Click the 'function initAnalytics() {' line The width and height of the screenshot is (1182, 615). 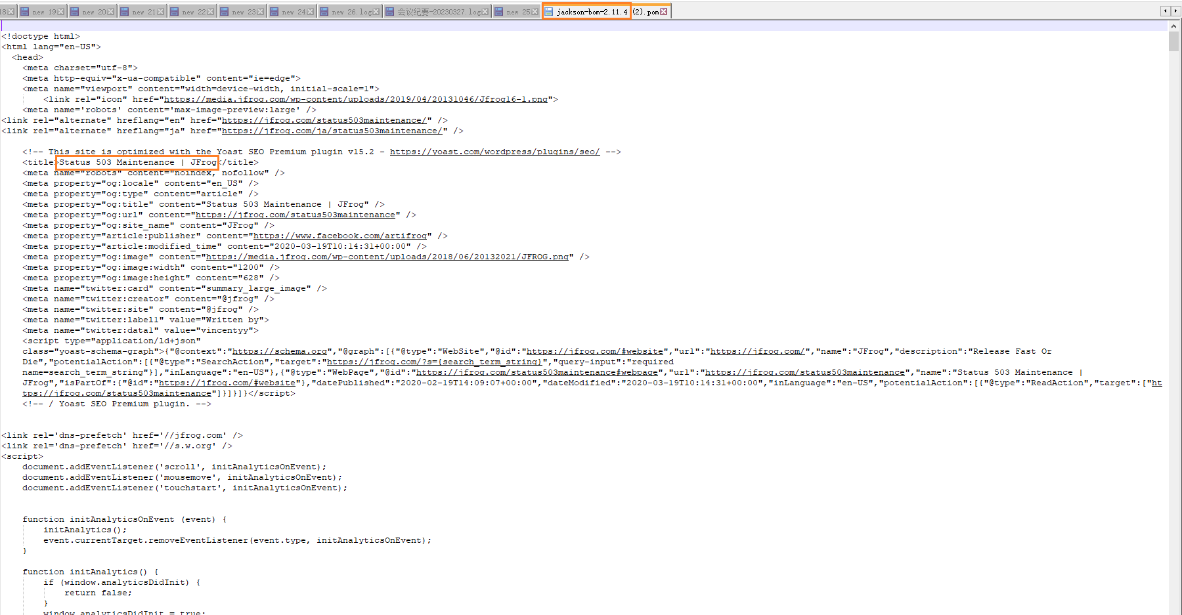pyautogui.click(x=91, y=572)
